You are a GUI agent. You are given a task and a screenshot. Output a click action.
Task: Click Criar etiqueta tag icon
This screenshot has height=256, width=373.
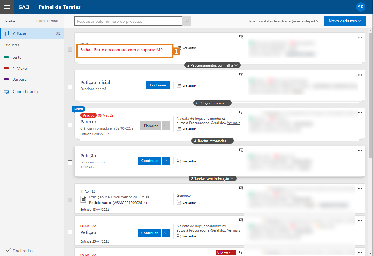click(x=7, y=92)
